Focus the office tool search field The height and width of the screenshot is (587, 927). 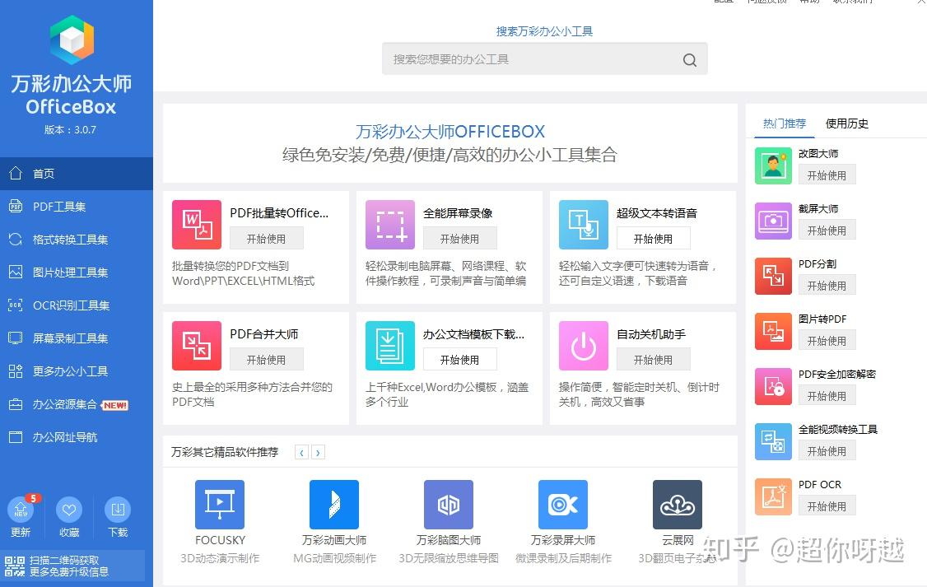coord(544,59)
